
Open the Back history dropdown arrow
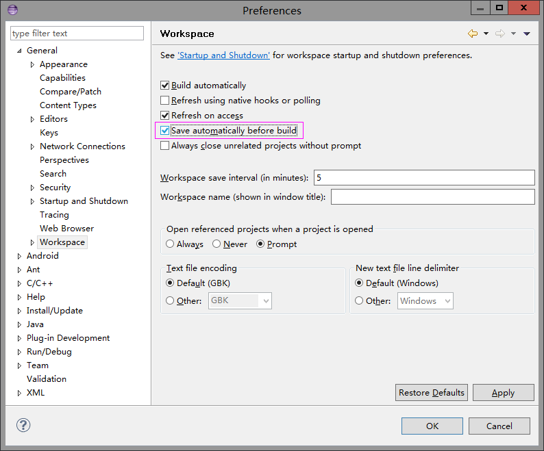(x=486, y=34)
